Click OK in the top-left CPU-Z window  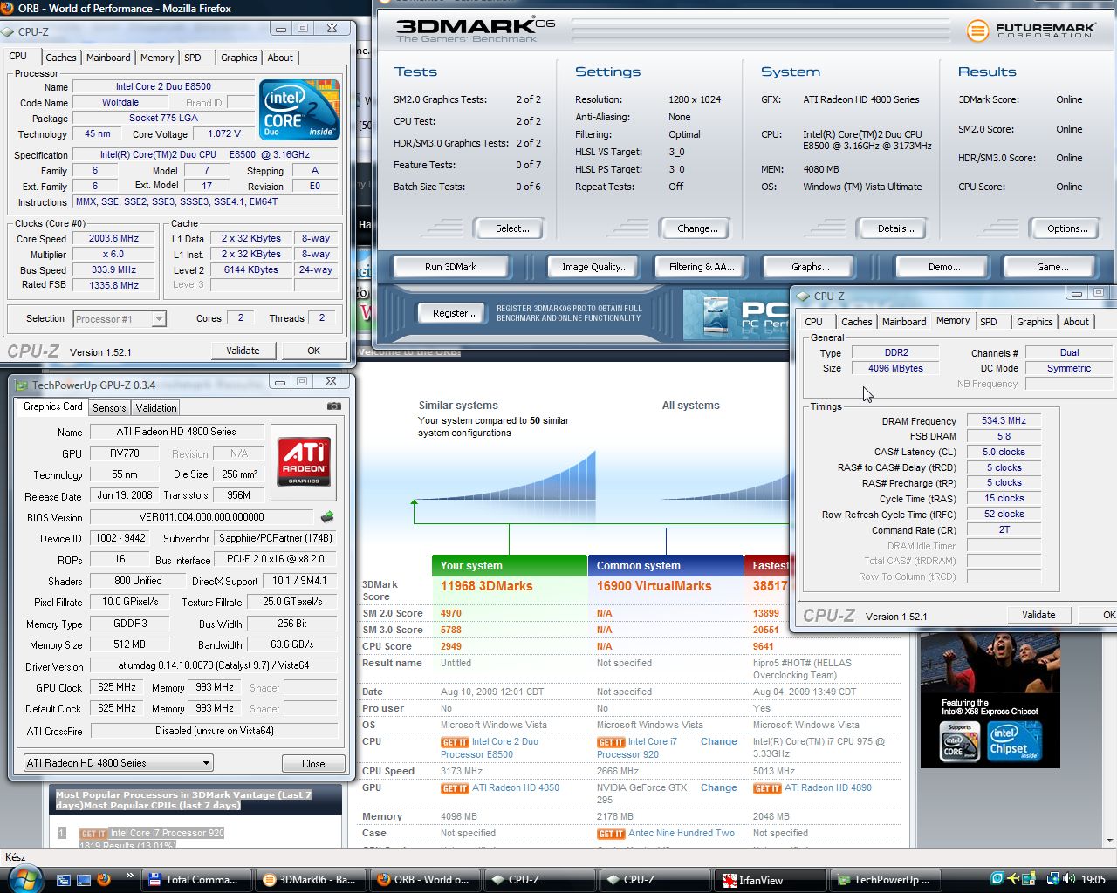tap(313, 351)
